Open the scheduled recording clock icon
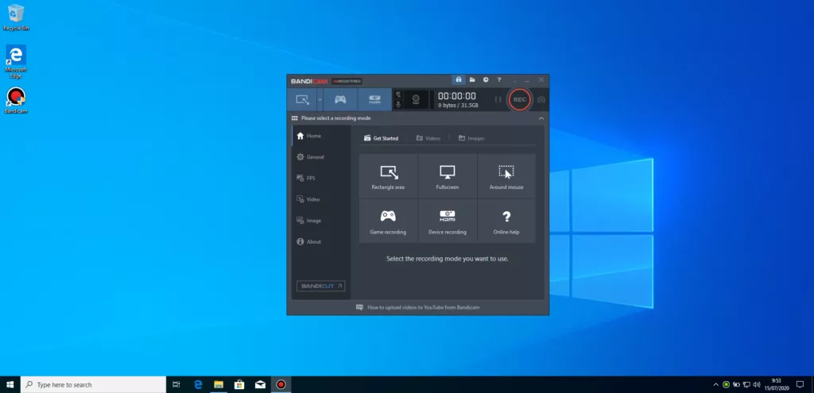Viewport: 814px width, 393px height. coord(485,80)
